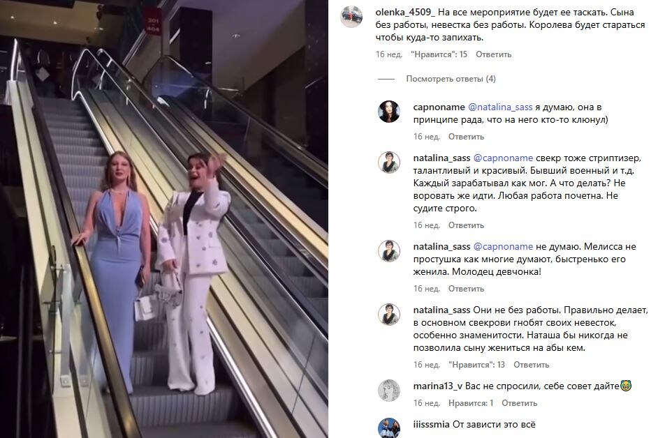Open @natalina_sass mention link in capnoname's comment
This screenshot has height=438, width=658.
click(500, 107)
